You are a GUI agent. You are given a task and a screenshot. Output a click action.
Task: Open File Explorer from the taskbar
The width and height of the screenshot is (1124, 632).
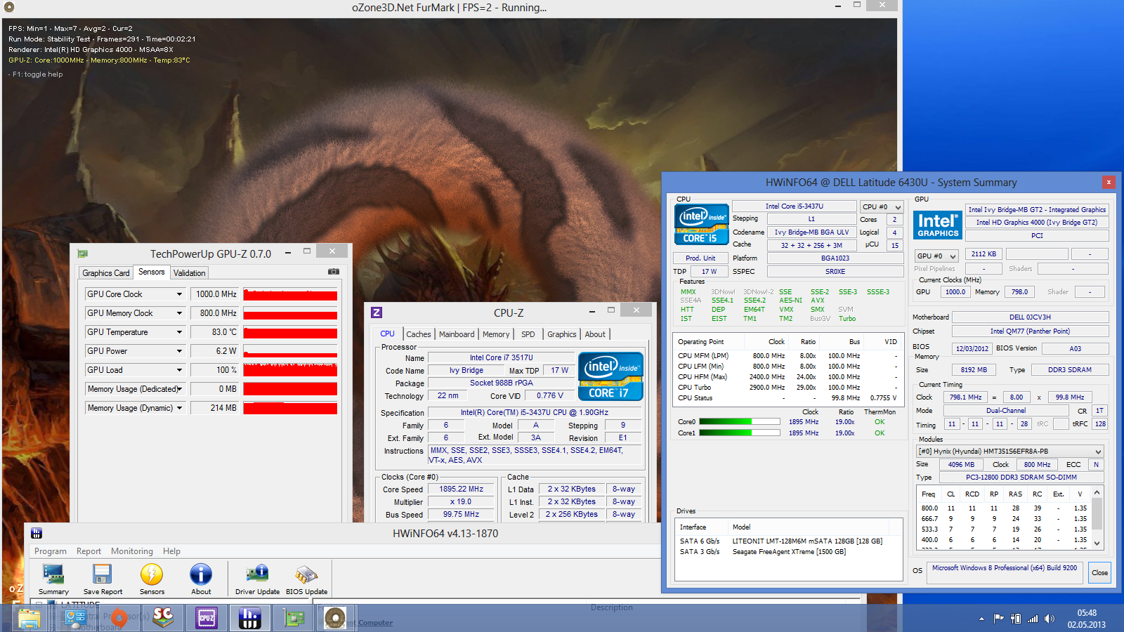[x=30, y=618]
